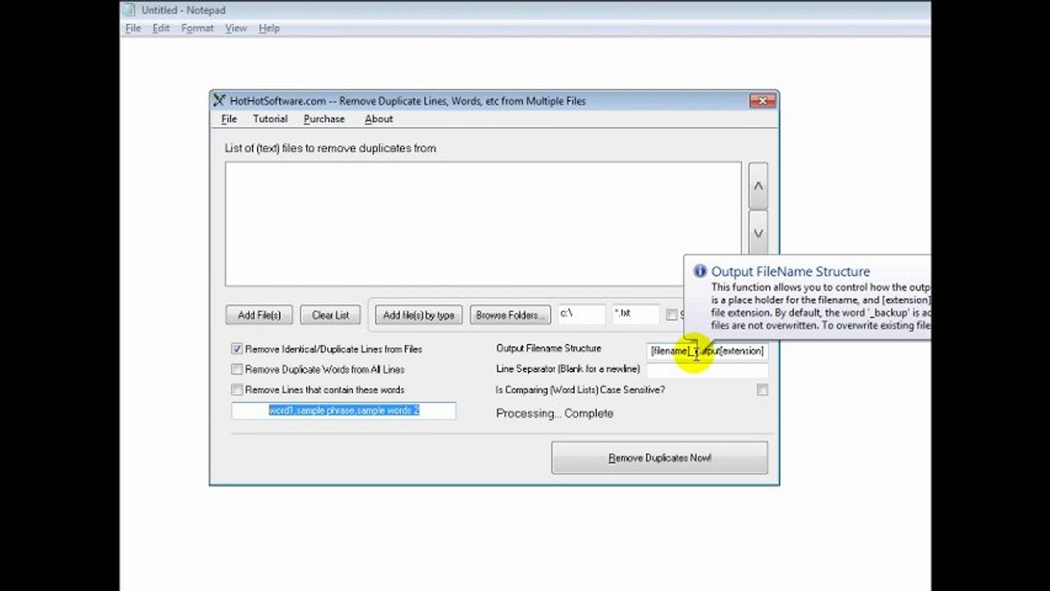The width and height of the screenshot is (1050, 591).
Task: Open the Purchase menu
Action: [x=324, y=119]
